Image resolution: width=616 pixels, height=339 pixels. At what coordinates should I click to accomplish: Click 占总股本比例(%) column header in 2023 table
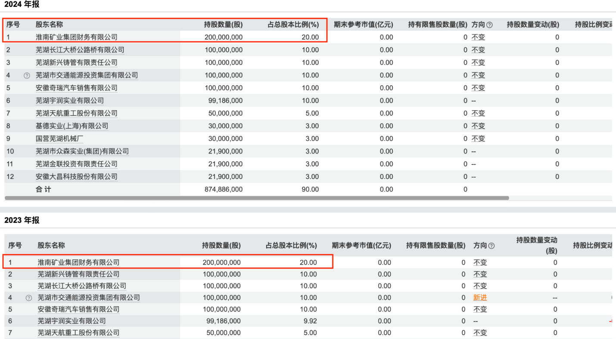(291, 246)
